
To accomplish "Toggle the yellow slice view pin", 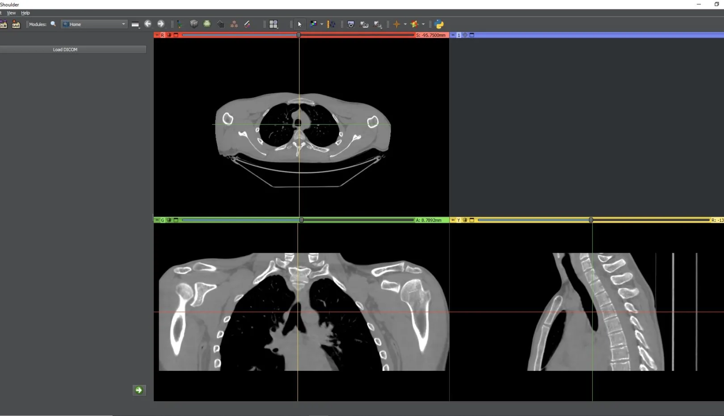I will click(453, 220).
